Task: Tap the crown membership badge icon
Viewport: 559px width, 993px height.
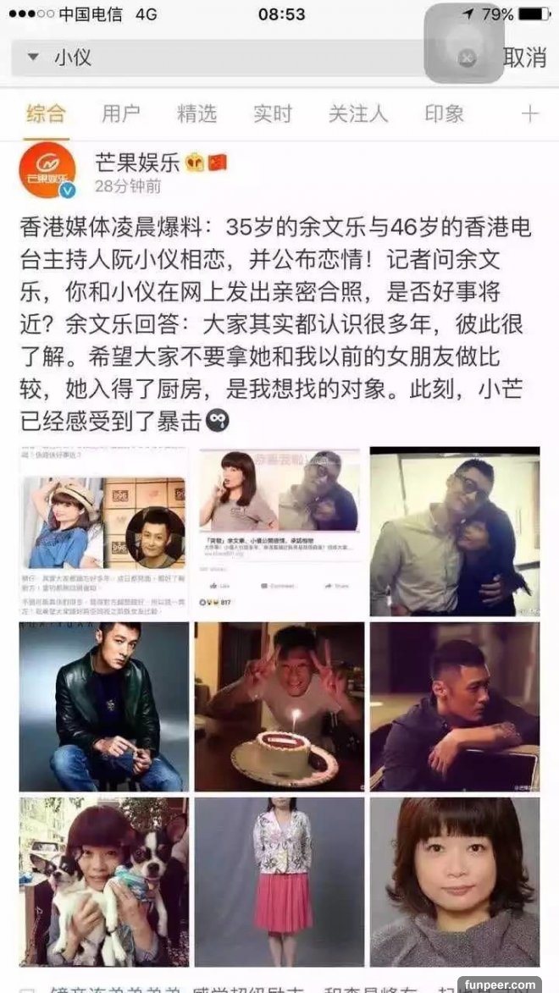Action: pyautogui.click(x=195, y=163)
